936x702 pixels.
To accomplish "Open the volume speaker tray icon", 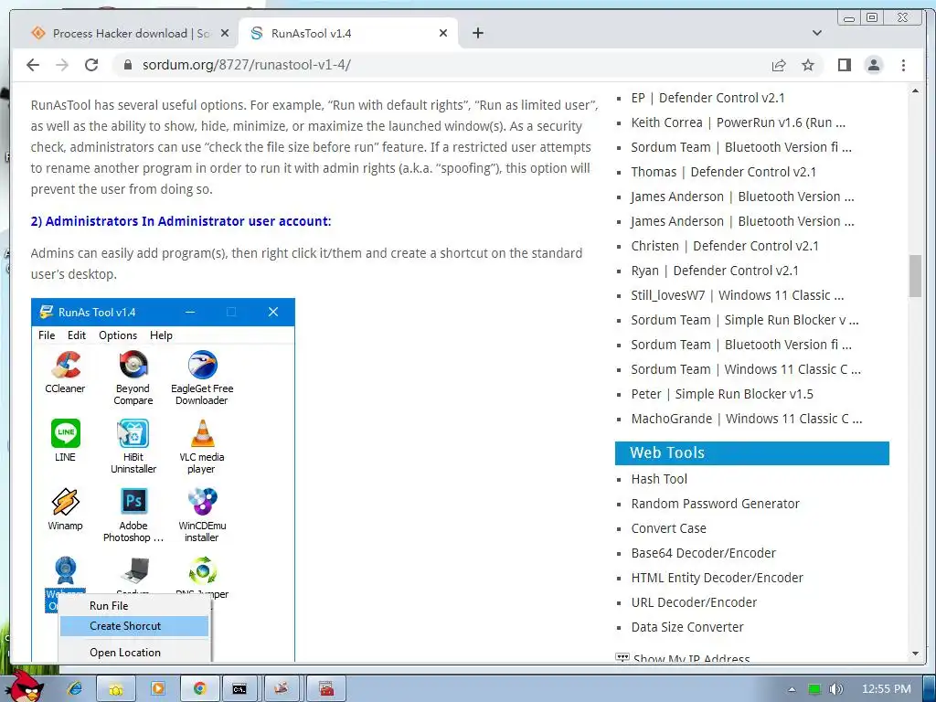I will click(x=835, y=689).
